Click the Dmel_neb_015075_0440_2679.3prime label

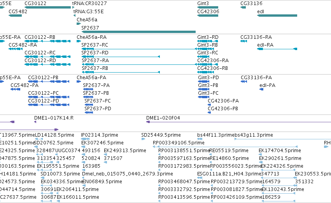click(x=128, y=174)
